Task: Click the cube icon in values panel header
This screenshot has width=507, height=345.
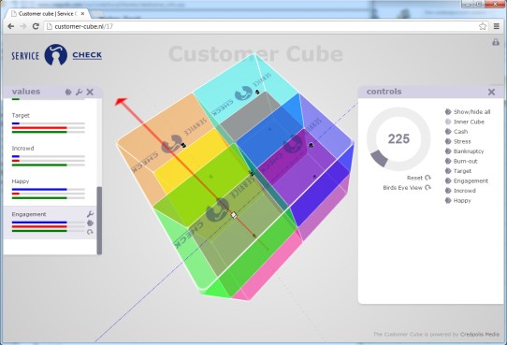Action: coord(68,92)
